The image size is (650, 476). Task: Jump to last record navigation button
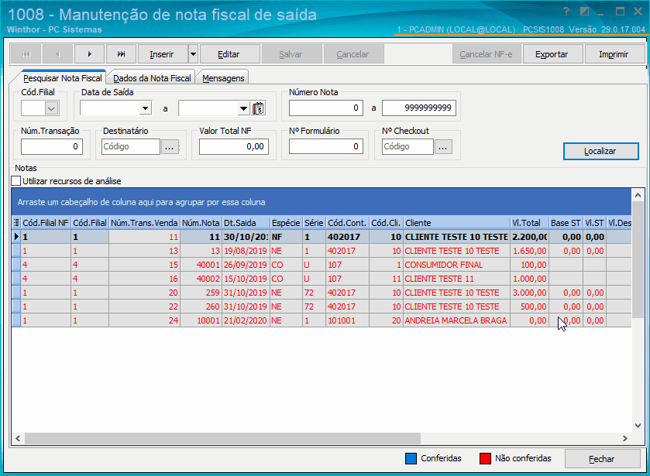coord(121,54)
